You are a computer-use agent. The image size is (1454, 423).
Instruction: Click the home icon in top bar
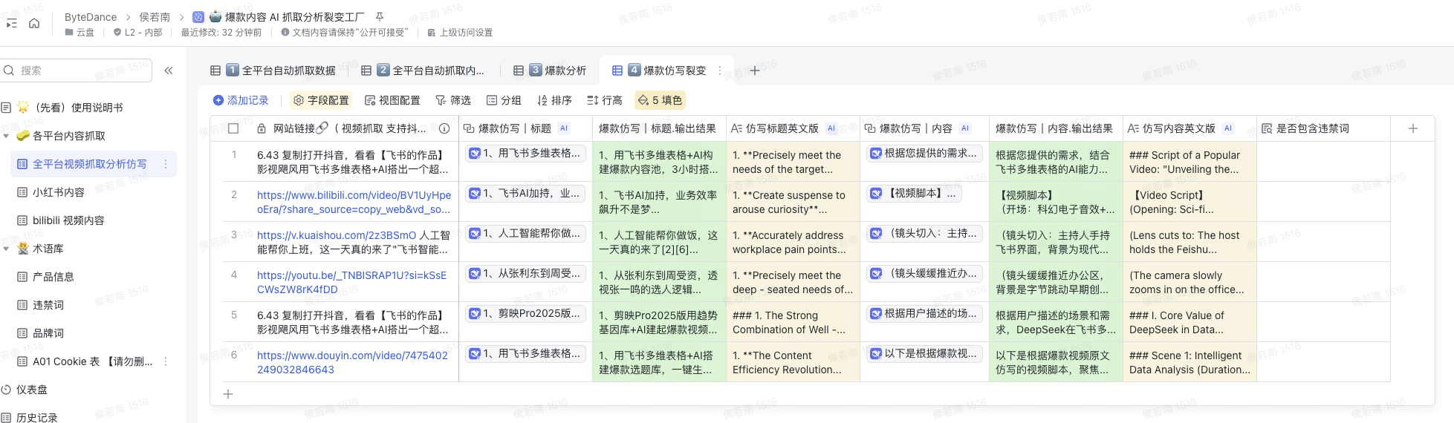[34, 24]
